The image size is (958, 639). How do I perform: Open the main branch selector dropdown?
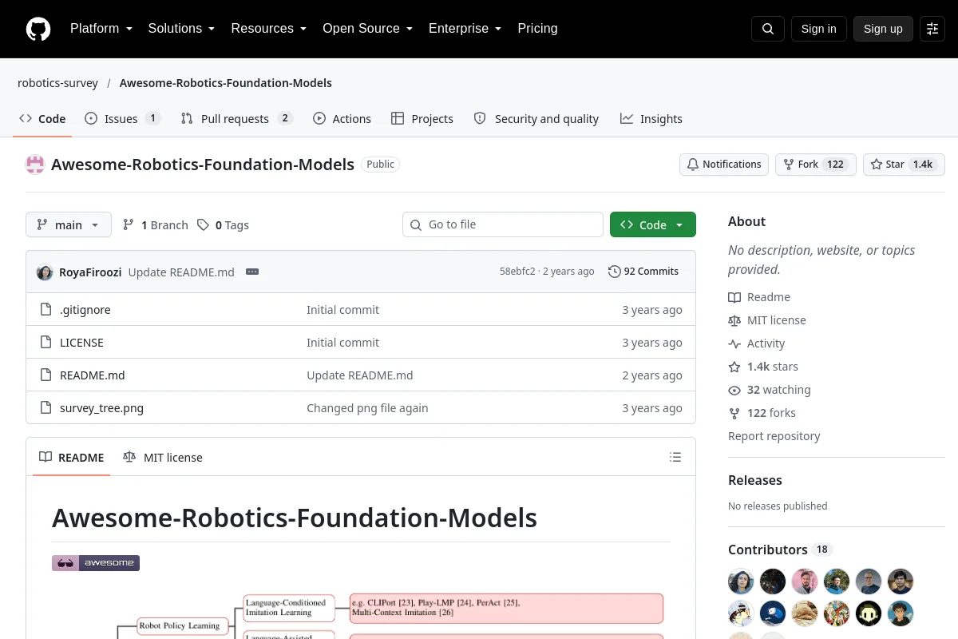click(69, 225)
